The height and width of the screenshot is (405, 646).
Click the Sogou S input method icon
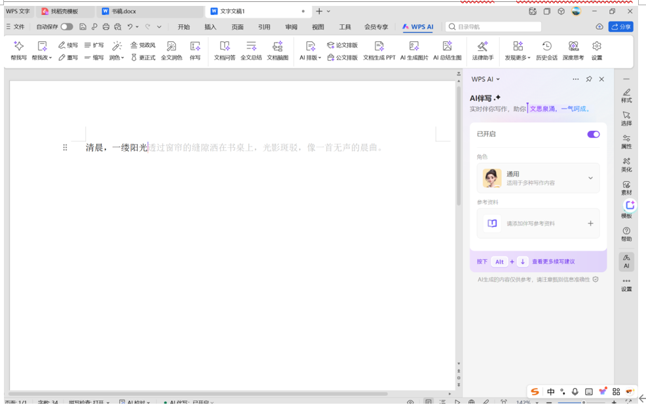[535, 391]
